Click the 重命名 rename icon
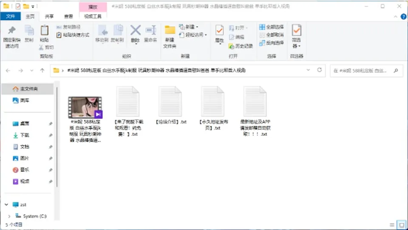 point(150,31)
